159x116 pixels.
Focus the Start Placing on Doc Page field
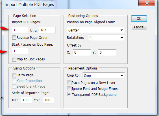pyautogui.click(x=20, y=51)
